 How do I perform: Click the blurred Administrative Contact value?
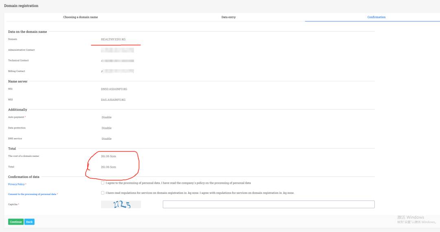(117, 50)
